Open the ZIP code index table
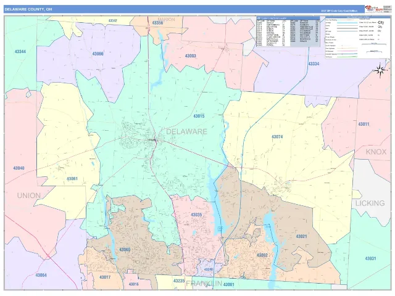The height and width of the screenshot is (296, 395). [x=288, y=31]
